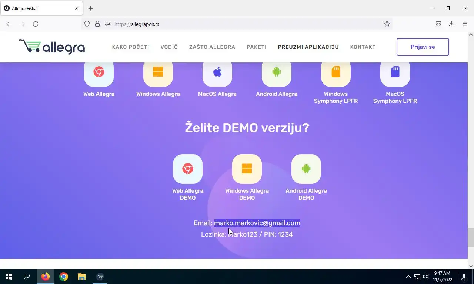
Task: Click the highlighted marko.markovic@gmail.com email
Action: pos(257,223)
